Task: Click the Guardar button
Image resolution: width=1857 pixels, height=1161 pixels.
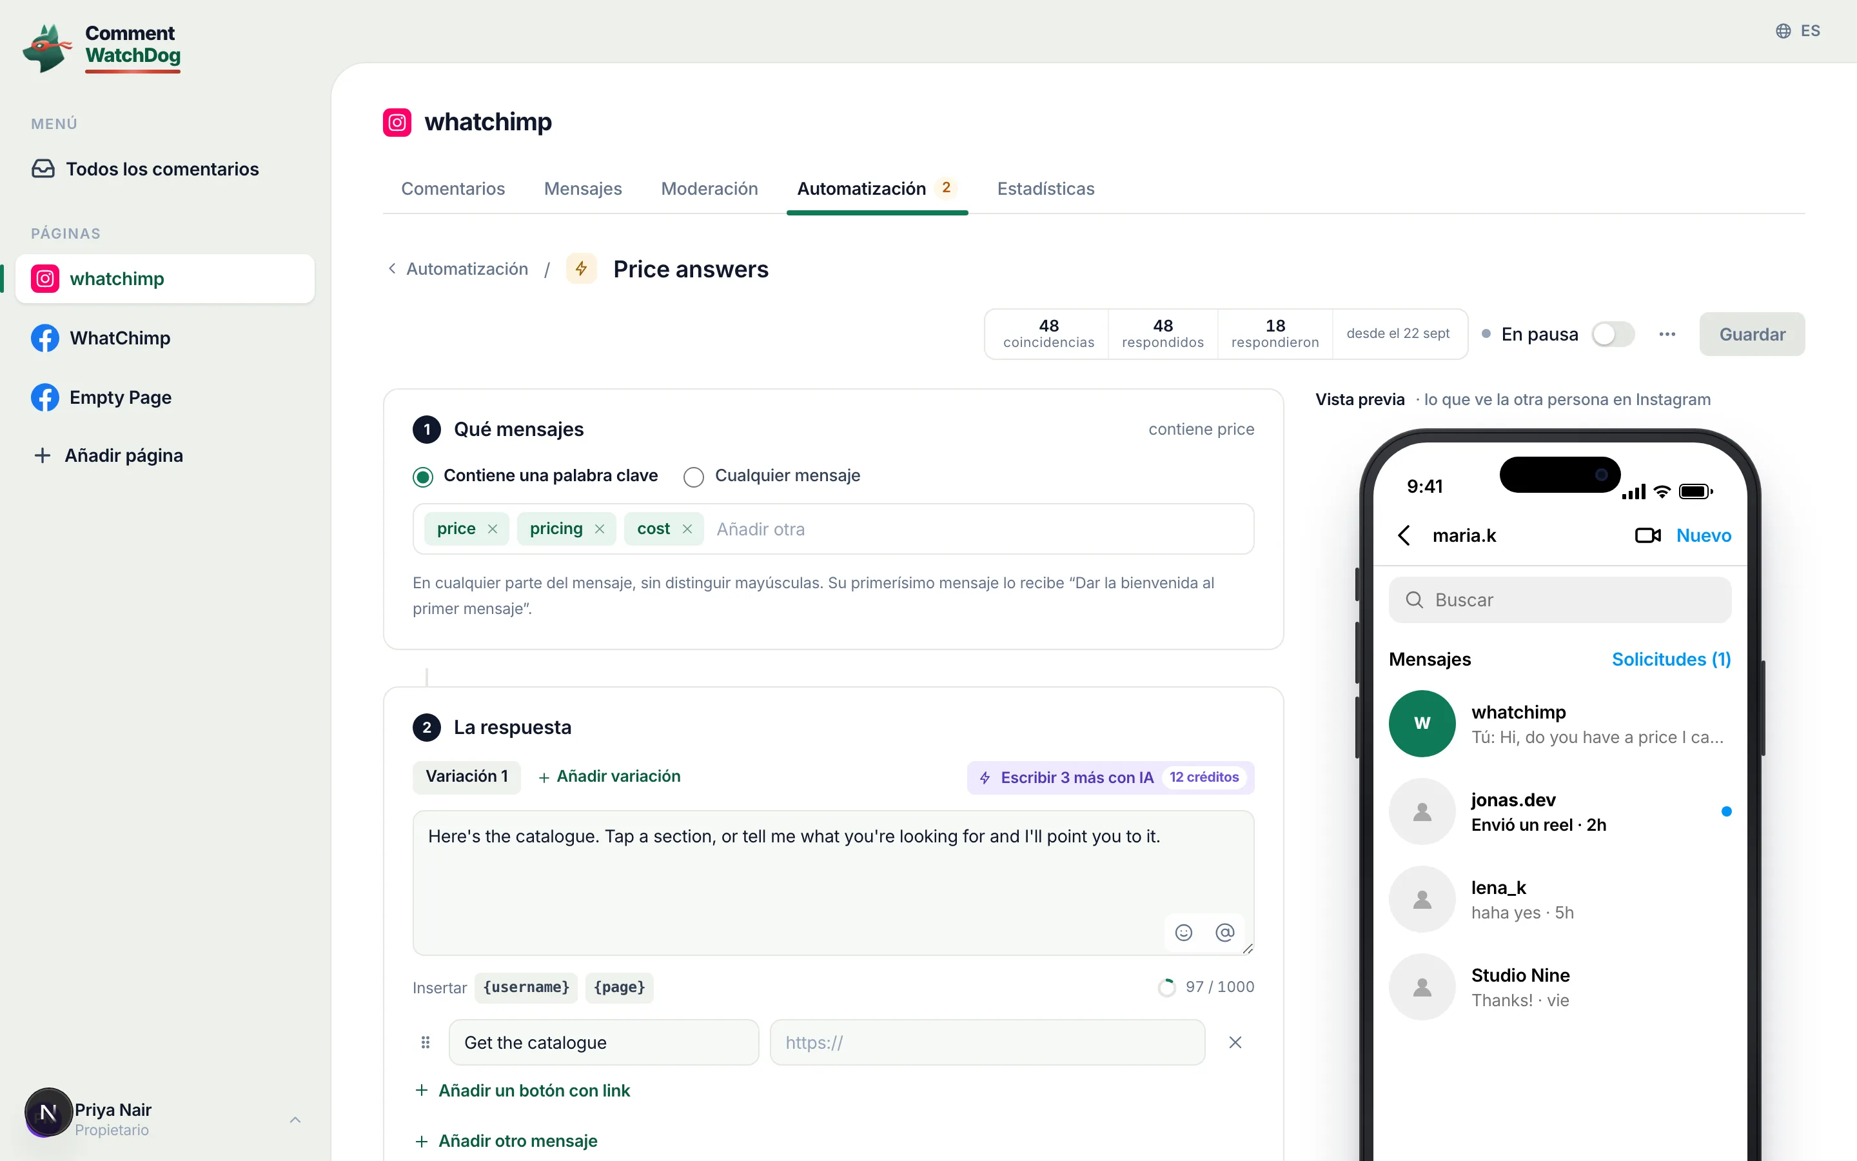Action: pyautogui.click(x=1752, y=334)
